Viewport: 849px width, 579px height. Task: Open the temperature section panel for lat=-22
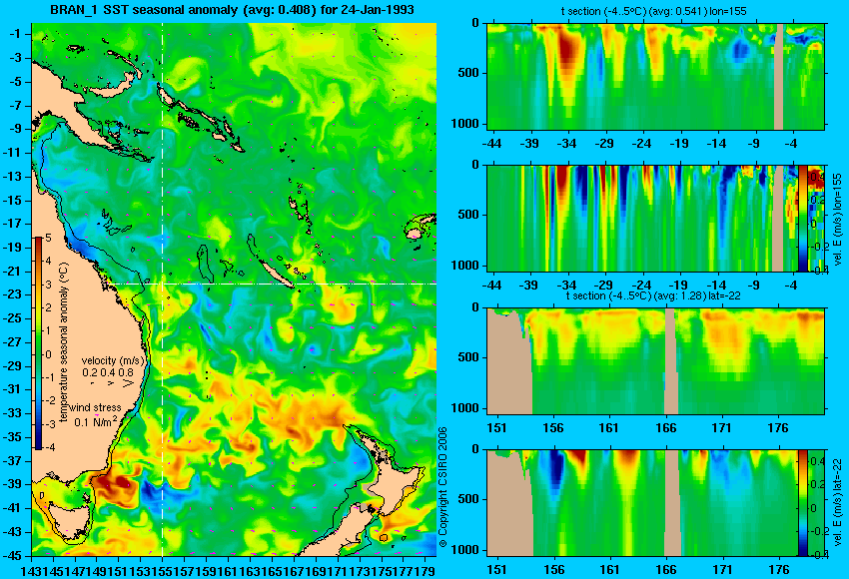[x=656, y=361]
